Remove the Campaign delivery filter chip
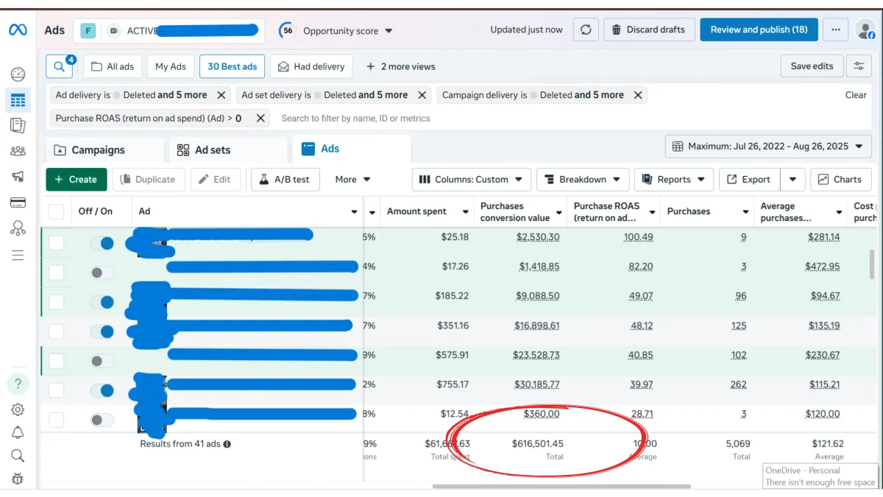The width and height of the screenshot is (883, 497). pos(638,95)
